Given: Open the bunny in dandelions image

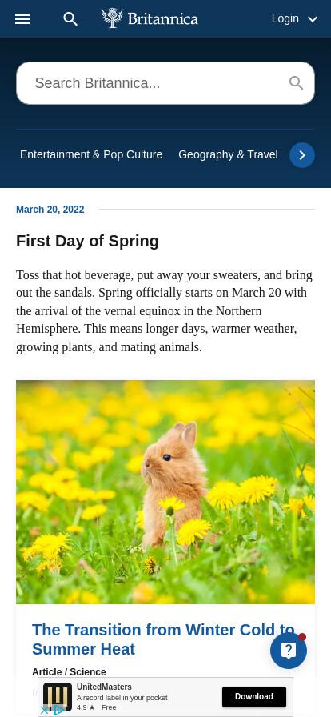Looking at the screenshot, I should point(165,492).
